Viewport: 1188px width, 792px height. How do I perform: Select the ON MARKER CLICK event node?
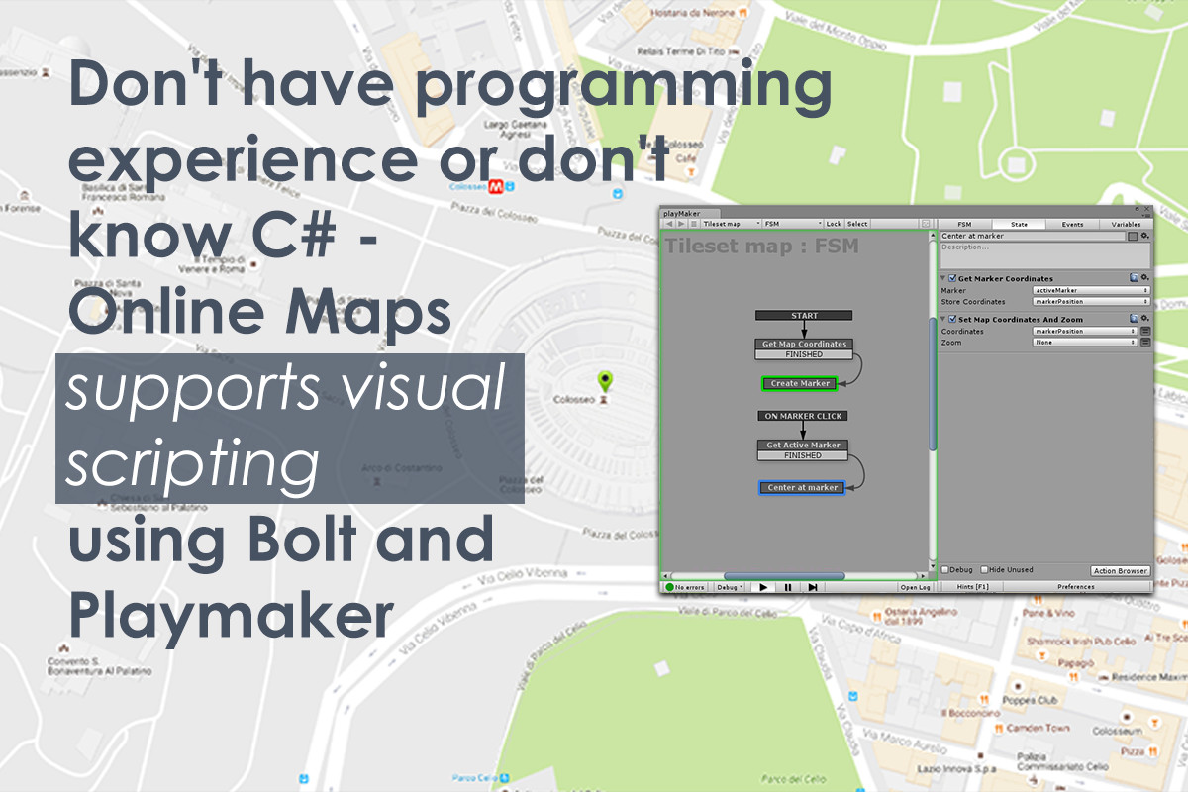804,416
